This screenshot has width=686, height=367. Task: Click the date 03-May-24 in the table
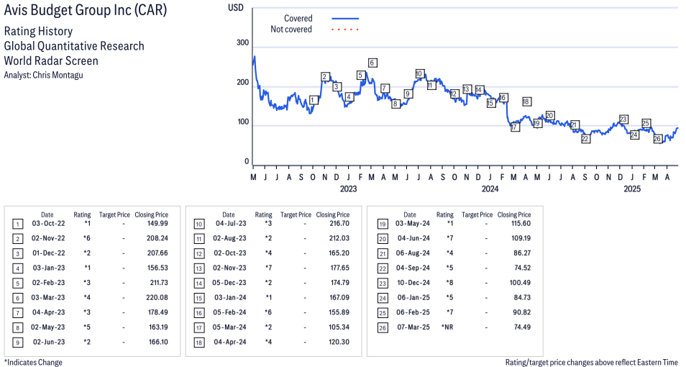pos(413,223)
